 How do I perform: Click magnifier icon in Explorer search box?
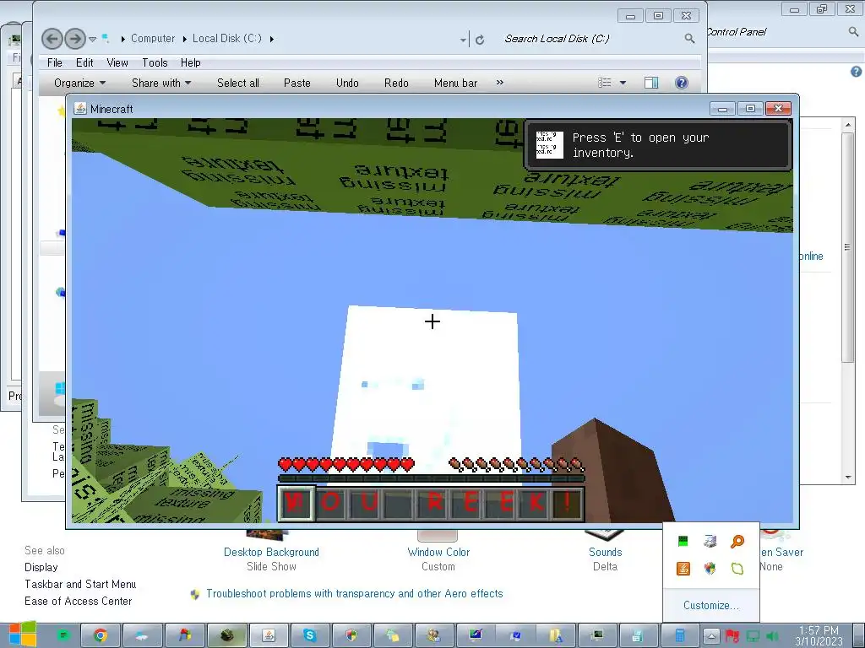point(689,39)
